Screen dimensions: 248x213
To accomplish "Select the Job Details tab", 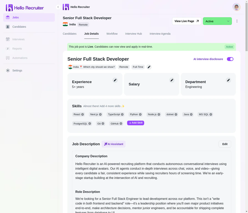I will point(92,34).
